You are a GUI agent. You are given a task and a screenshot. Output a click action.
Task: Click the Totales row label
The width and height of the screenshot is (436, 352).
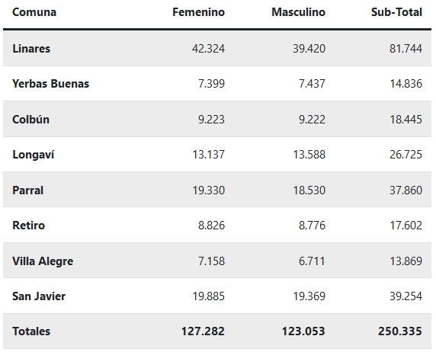pyautogui.click(x=31, y=331)
